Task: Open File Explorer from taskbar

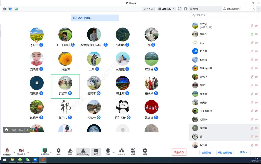Action: click(x=12, y=160)
